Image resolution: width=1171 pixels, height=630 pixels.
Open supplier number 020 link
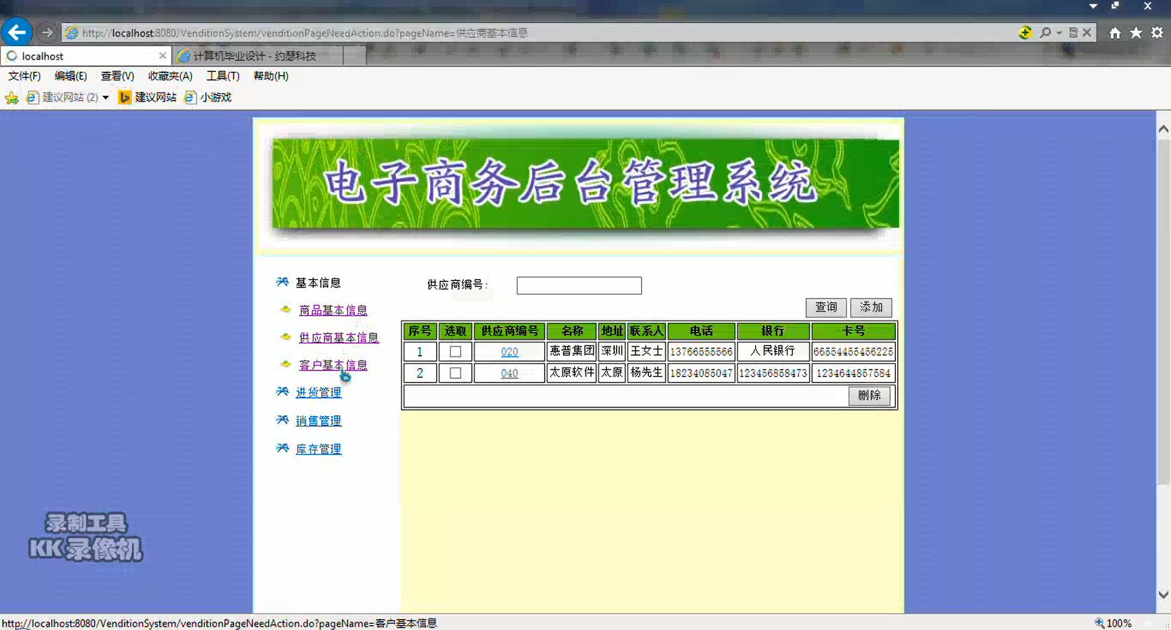(x=509, y=352)
